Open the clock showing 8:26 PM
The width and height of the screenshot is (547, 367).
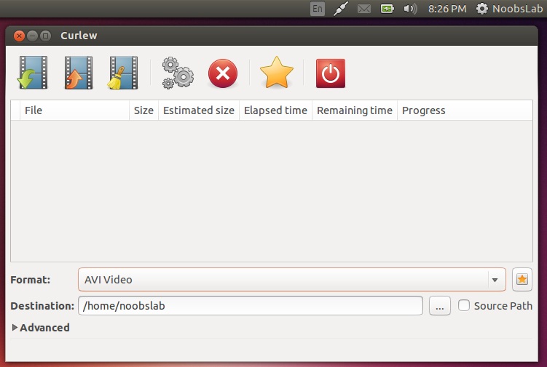coord(447,9)
